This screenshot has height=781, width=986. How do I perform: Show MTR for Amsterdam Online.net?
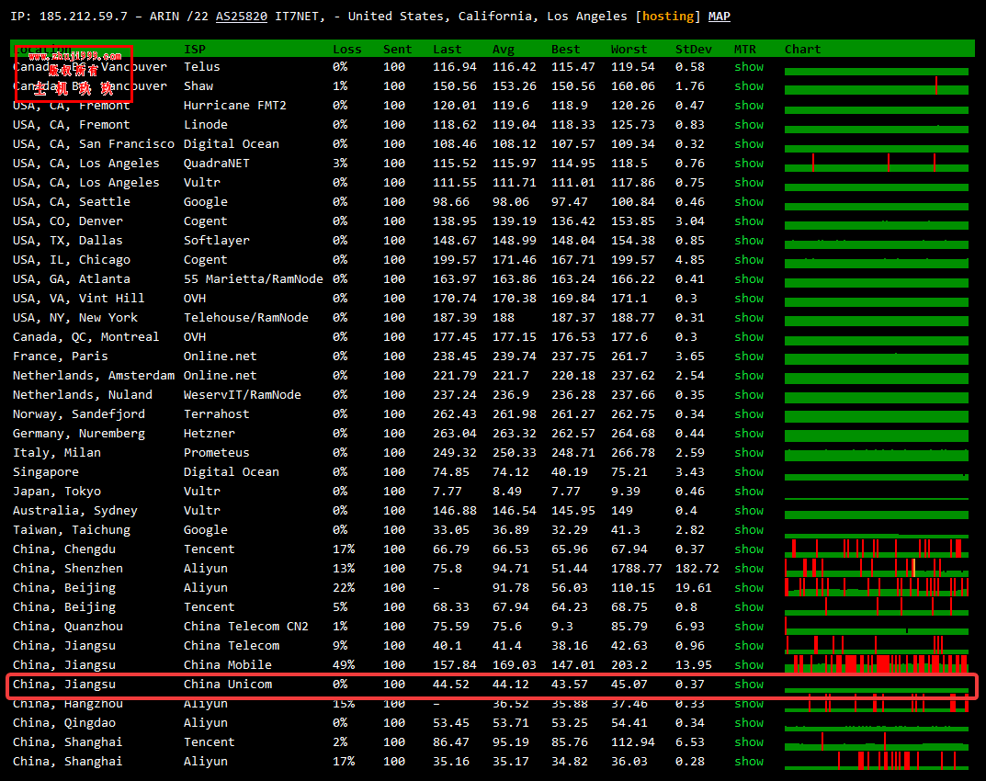tap(749, 376)
